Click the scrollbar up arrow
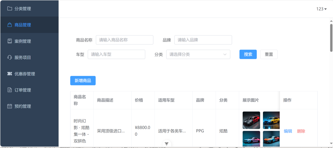 pos(331,21)
